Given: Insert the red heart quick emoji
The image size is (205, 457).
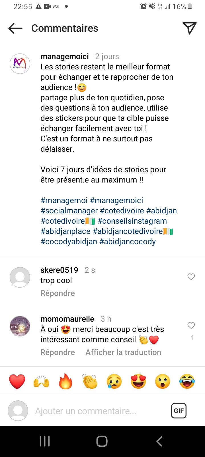Looking at the screenshot, I should pos(17,381).
